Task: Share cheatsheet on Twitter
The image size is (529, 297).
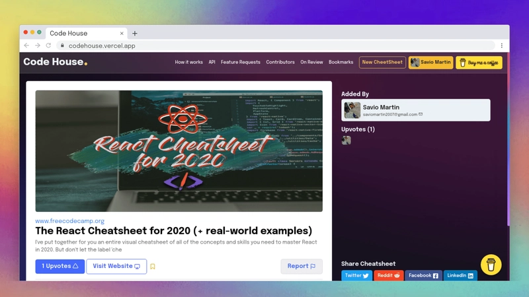Action: [x=356, y=275]
